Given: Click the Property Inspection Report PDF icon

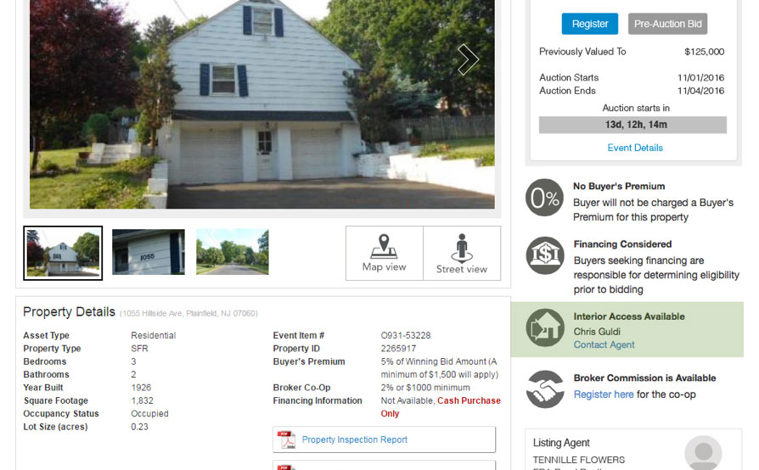Looking at the screenshot, I should pyautogui.click(x=286, y=439).
